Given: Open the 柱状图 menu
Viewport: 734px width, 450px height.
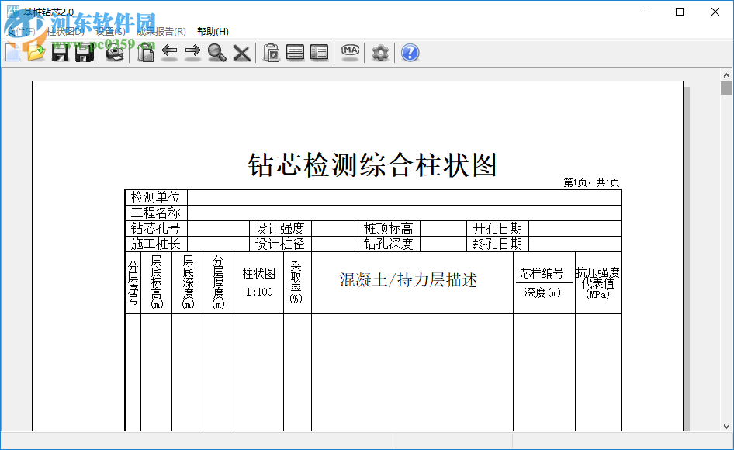Looking at the screenshot, I should coord(65,32).
